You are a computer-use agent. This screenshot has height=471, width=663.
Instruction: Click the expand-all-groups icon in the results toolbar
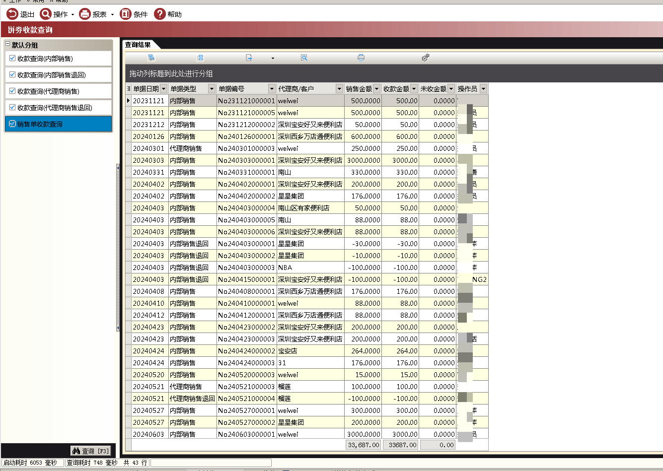coord(151,58)
